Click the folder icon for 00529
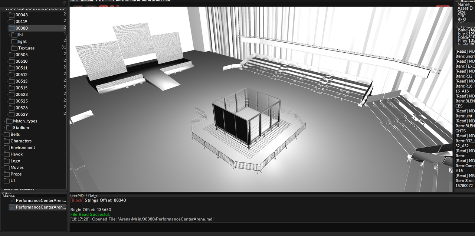Image resolution: width=475 pixels, height=236 pixels. [x=12, y=115]
